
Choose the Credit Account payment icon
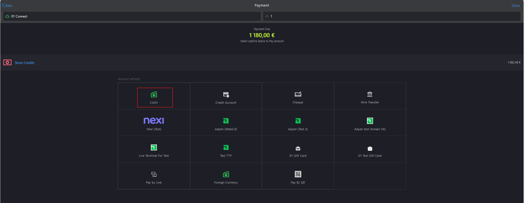coord(226,95)
